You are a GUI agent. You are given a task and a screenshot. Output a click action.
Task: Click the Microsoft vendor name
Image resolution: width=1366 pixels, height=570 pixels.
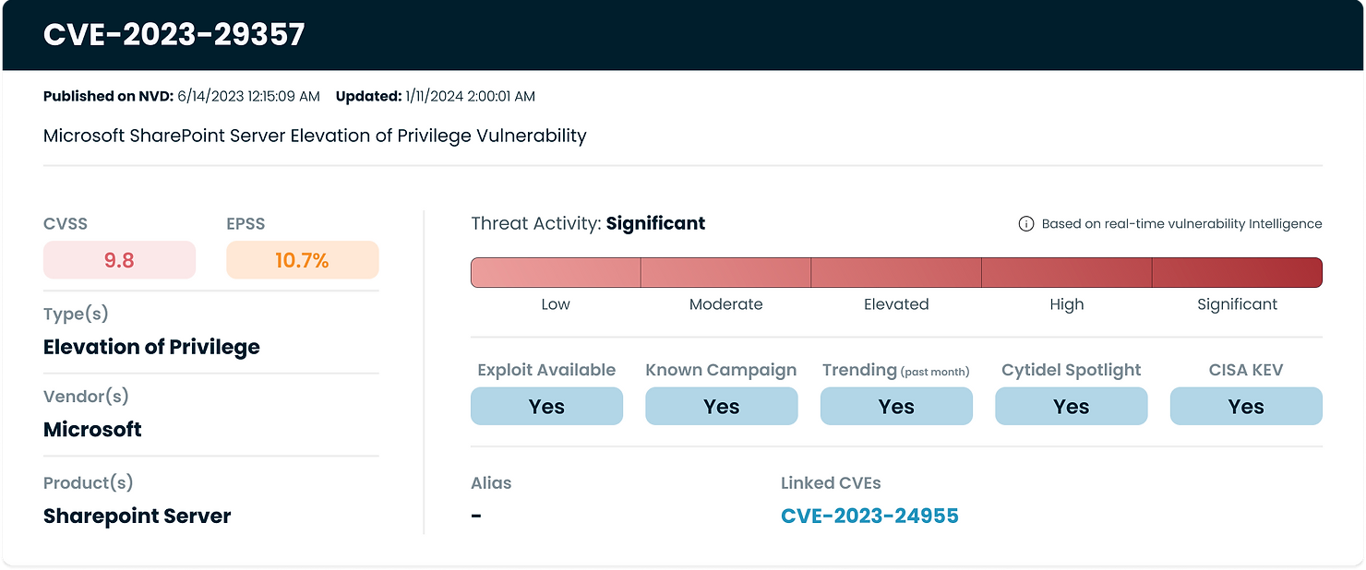pyautogui.click(x=92, y=429)
